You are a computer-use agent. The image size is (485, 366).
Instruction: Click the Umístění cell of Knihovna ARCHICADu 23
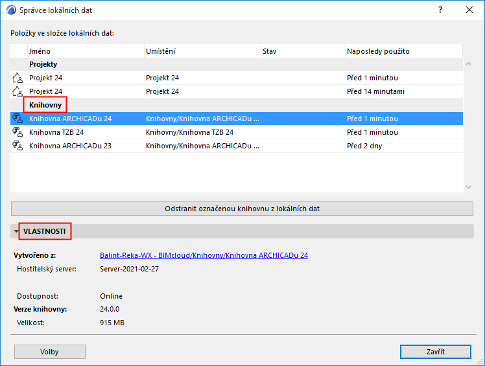[202, 146]
